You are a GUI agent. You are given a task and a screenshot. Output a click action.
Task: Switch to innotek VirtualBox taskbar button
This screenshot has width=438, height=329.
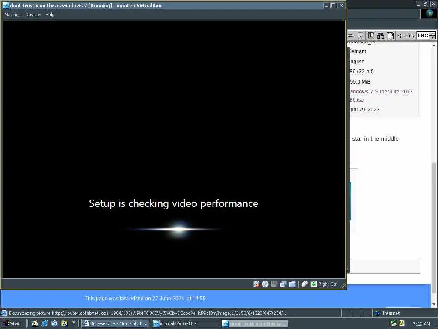click(185, 323)
